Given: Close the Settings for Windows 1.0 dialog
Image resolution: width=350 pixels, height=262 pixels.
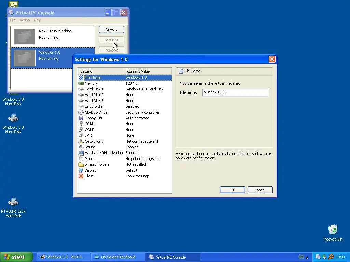Looking at the screenshot, I should (x=272, y=59).
